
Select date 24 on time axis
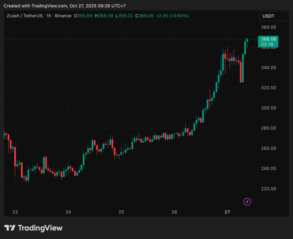pyautogui.click(x=68, y=212)
